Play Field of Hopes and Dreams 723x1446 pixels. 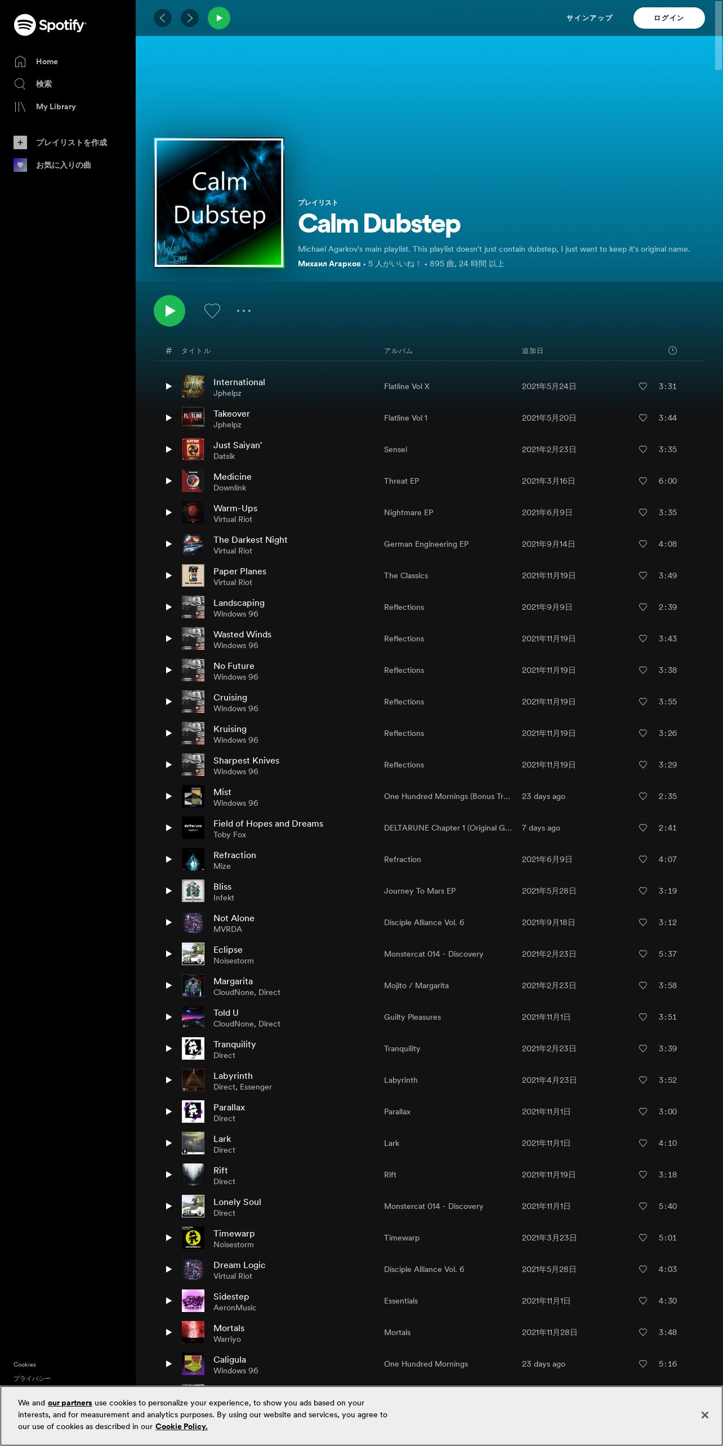(168, 828)
